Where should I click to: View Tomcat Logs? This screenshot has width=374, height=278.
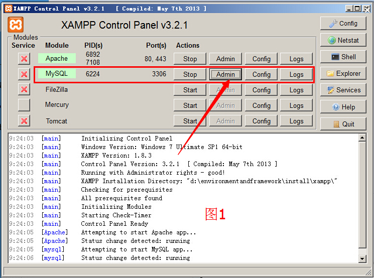coord(296,121)
